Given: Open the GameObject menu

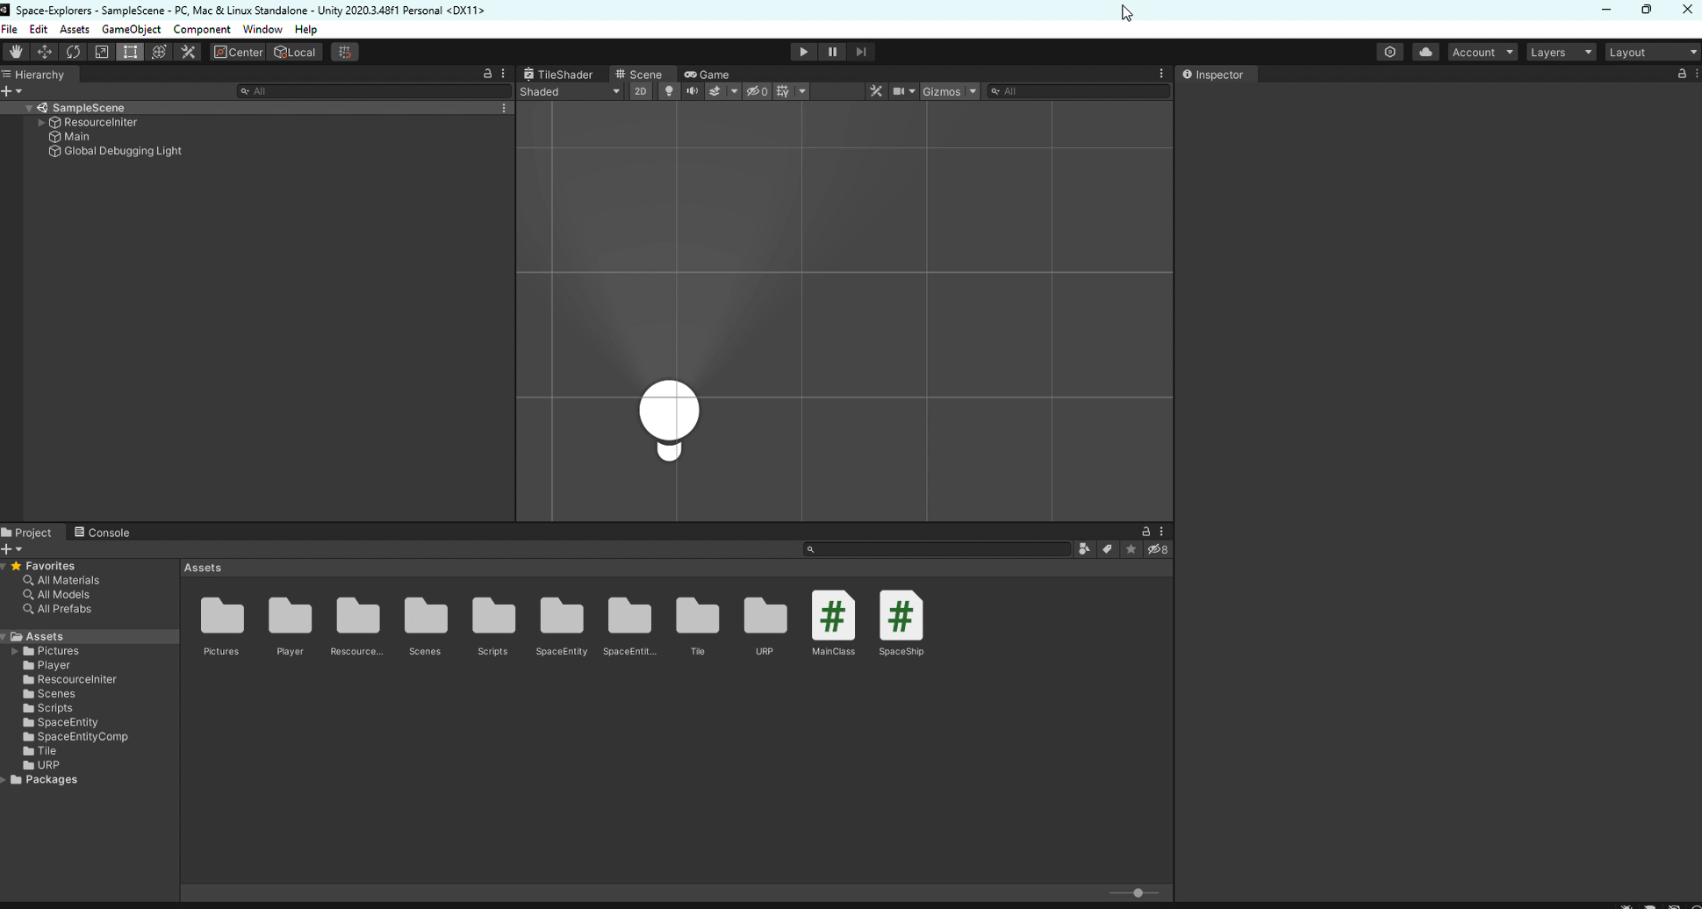Looking at the screenshot, I should pos(131,29).
